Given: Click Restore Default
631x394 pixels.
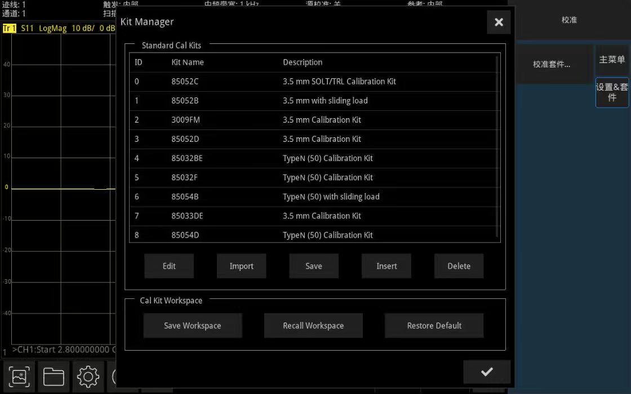Looking at the screenshot, I should (434, 326).
